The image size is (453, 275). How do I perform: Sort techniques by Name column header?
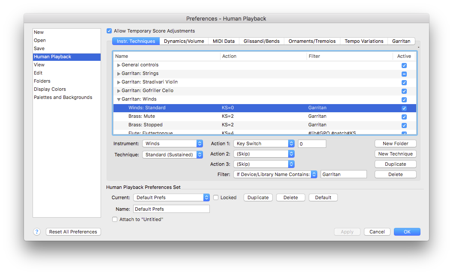pyautogui.click(x=167, y=57)
